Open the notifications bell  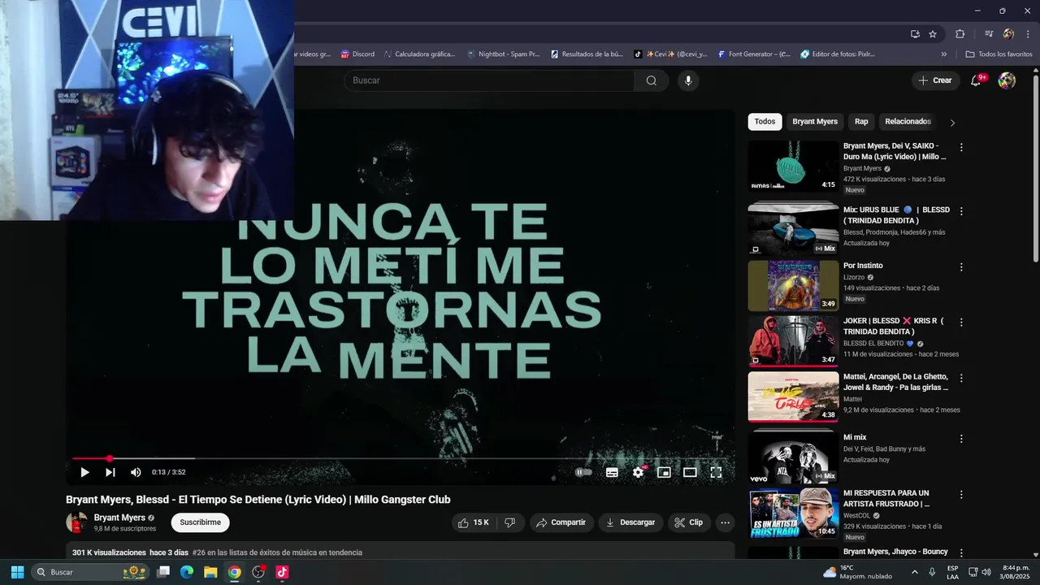click(x=977, y=80)
